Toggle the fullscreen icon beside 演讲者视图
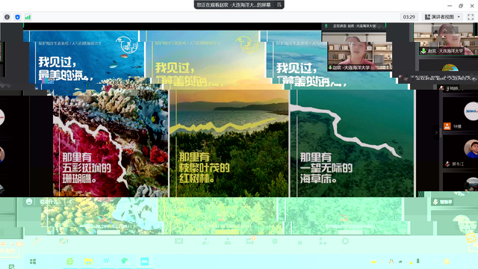 tap(471, 17)
